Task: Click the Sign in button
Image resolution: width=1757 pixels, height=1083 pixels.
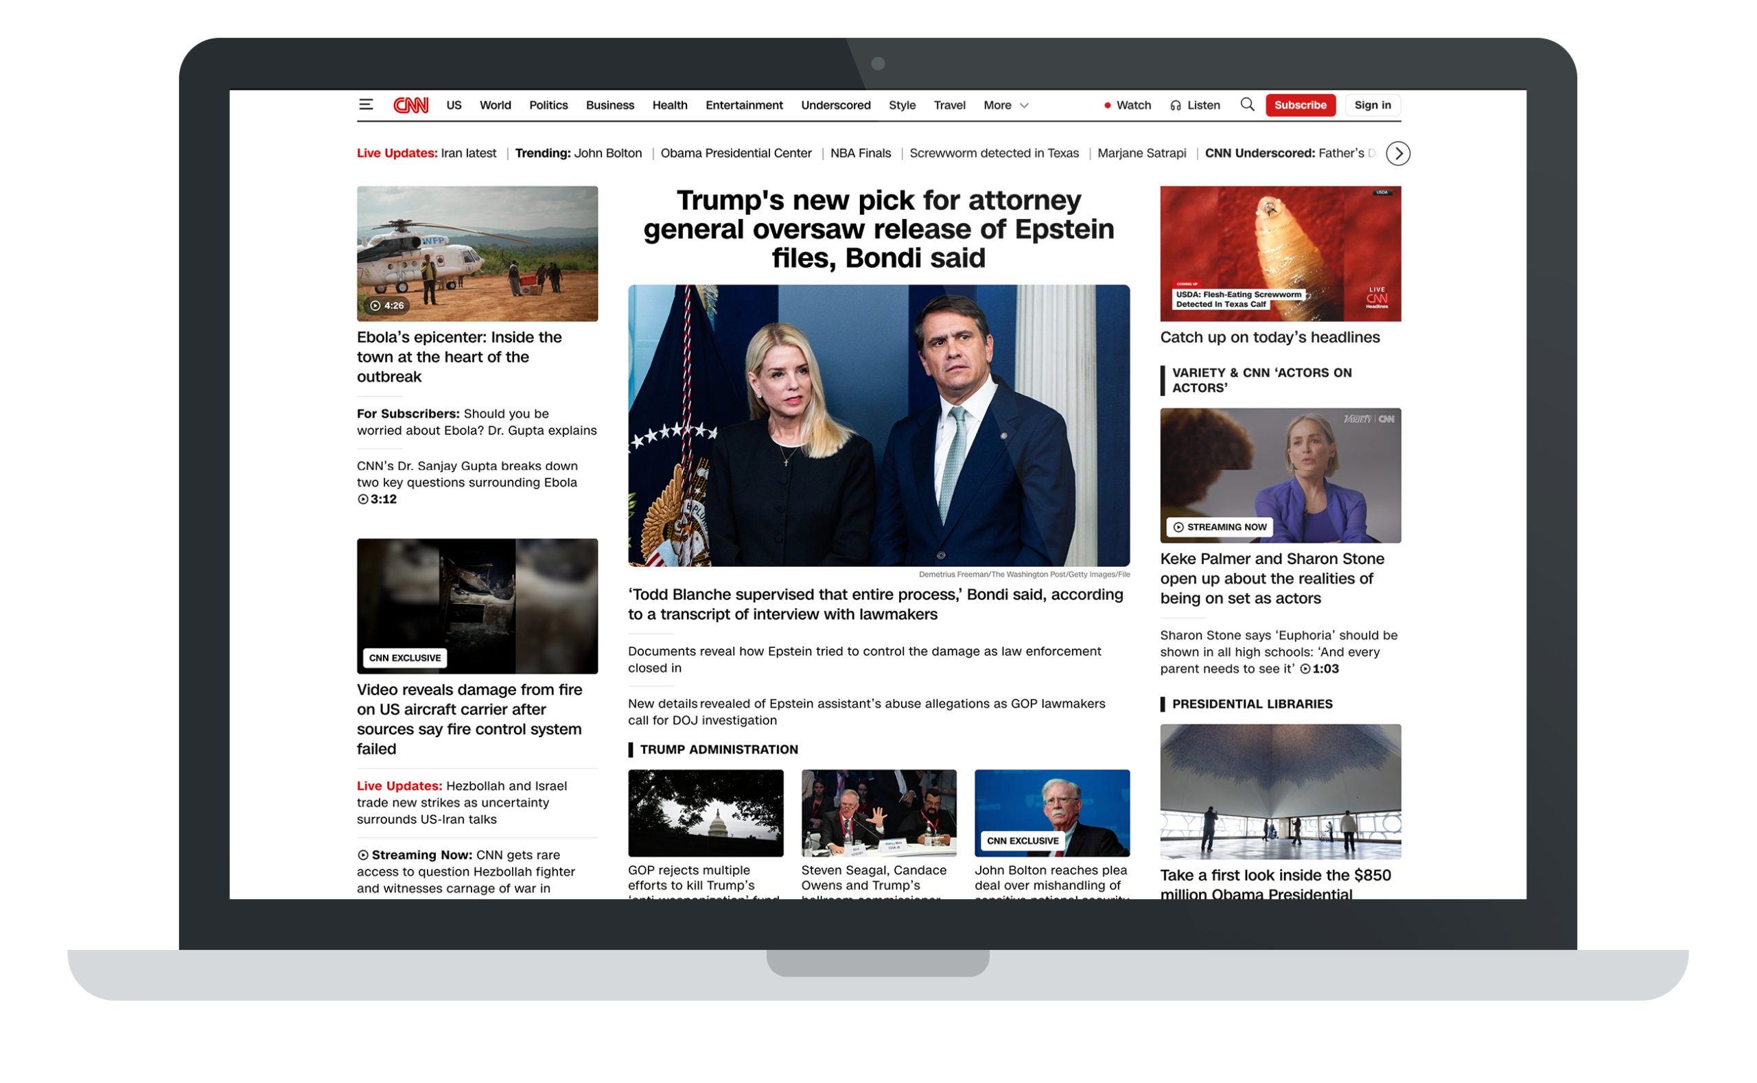Action: coord(1373,105)
